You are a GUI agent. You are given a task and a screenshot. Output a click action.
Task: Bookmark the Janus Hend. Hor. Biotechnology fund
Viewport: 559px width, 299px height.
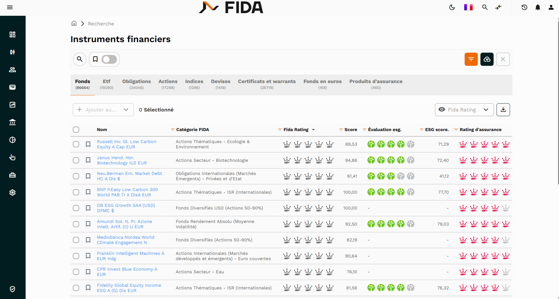click(x=88, y=160)
